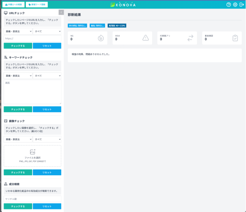This screenshot has height=212, width=246.
Task: Click the 成分検索 flask icon
Action: [6, 184]
